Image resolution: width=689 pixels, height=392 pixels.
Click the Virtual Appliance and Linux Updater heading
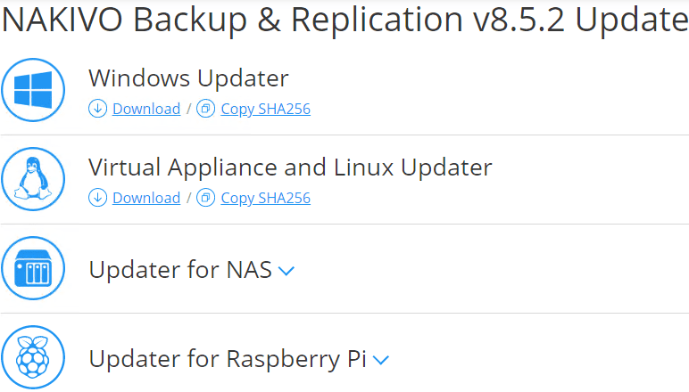(290, 167)
